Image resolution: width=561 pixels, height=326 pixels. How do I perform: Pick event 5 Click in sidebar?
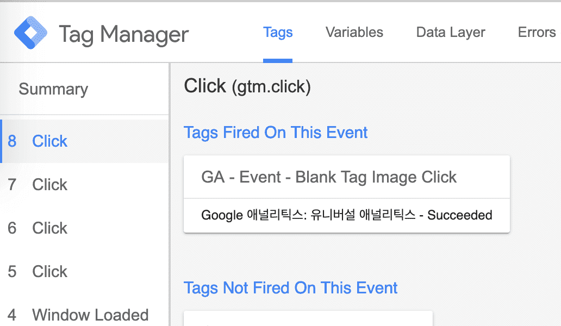pos(49,272)
